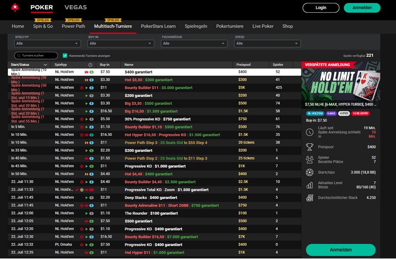Open the Buy-in filter dropdown
The width and height of the screenshot is (396, 259).
click(121, 43)
